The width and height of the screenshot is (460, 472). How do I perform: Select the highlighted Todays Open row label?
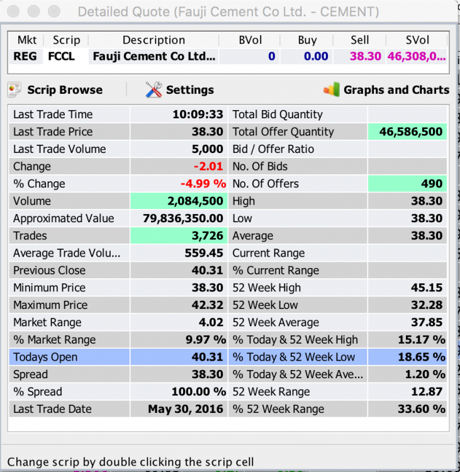[45, 357]
